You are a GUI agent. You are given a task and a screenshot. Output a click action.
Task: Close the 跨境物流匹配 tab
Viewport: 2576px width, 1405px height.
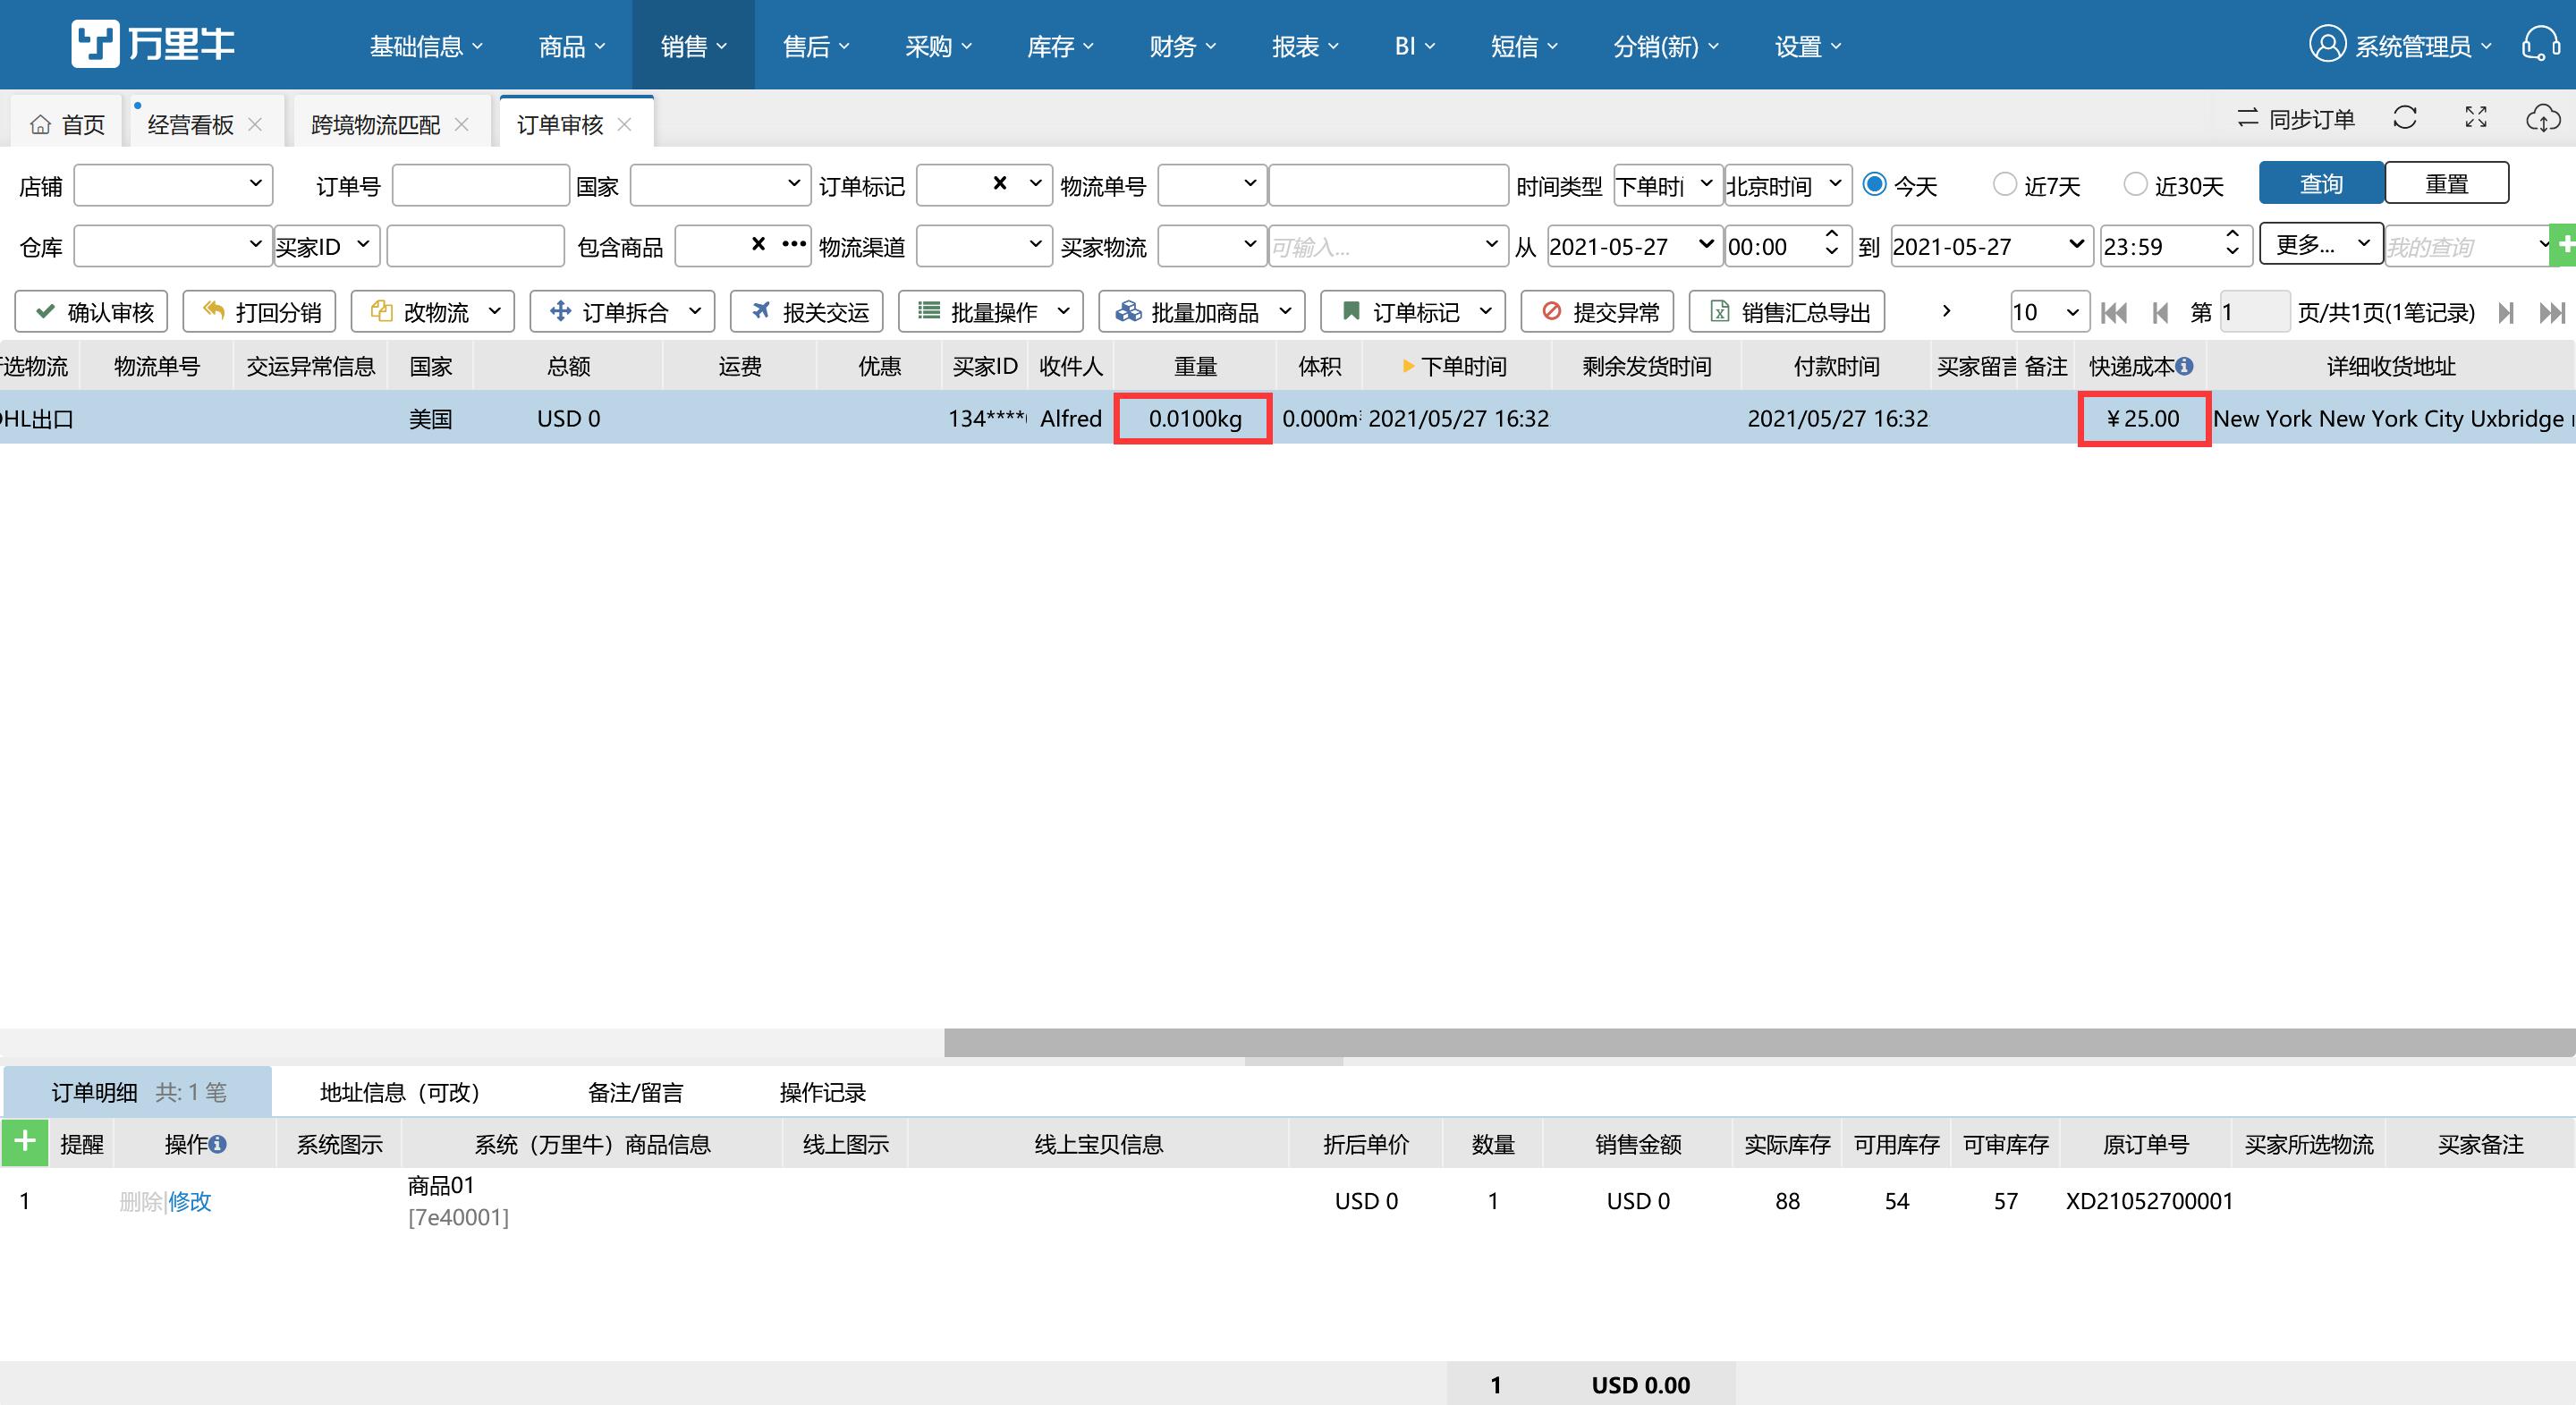click(x=462, y=124)
